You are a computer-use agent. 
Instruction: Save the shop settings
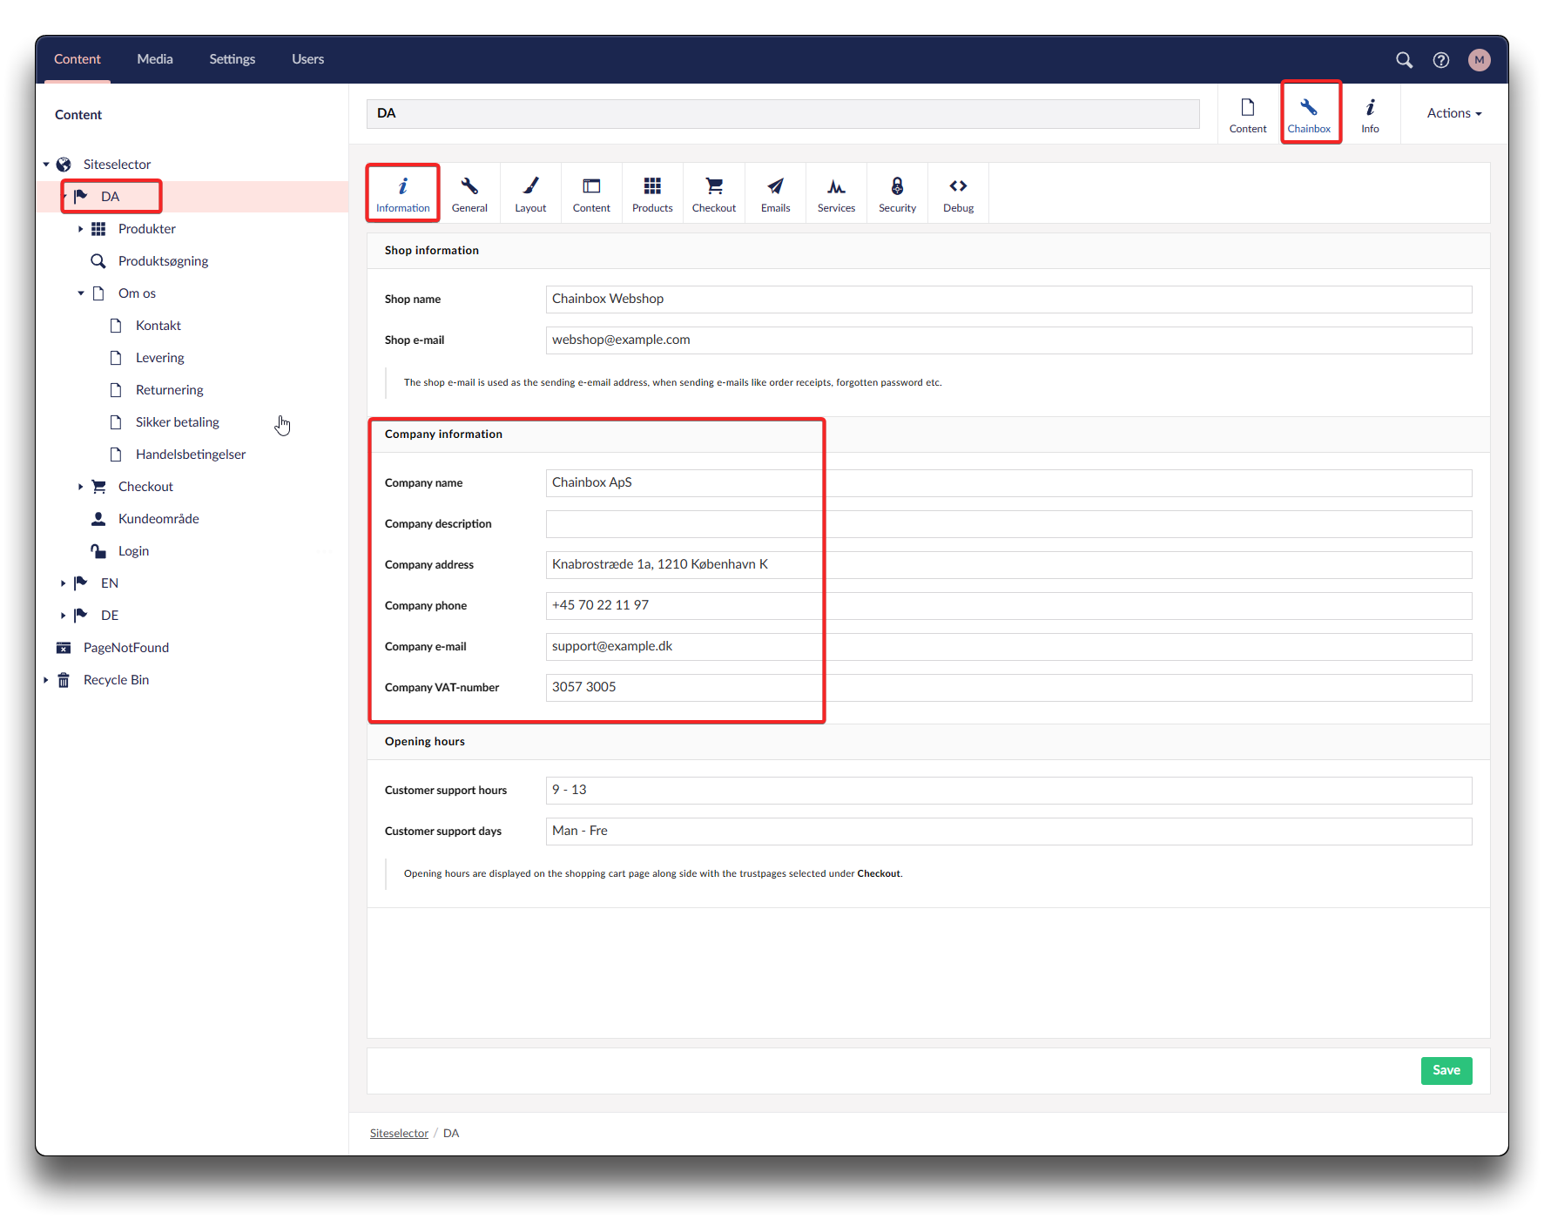(1446, 1070)
